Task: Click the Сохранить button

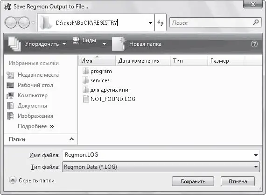Action: click(x=193, y=181)
